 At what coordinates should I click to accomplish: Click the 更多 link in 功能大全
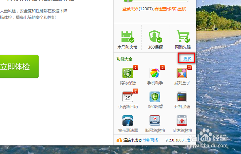[187, 58]
